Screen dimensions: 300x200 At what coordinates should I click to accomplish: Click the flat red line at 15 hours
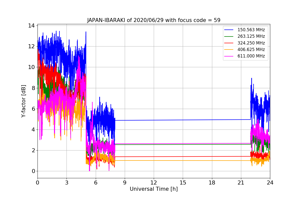click(183, 156)
